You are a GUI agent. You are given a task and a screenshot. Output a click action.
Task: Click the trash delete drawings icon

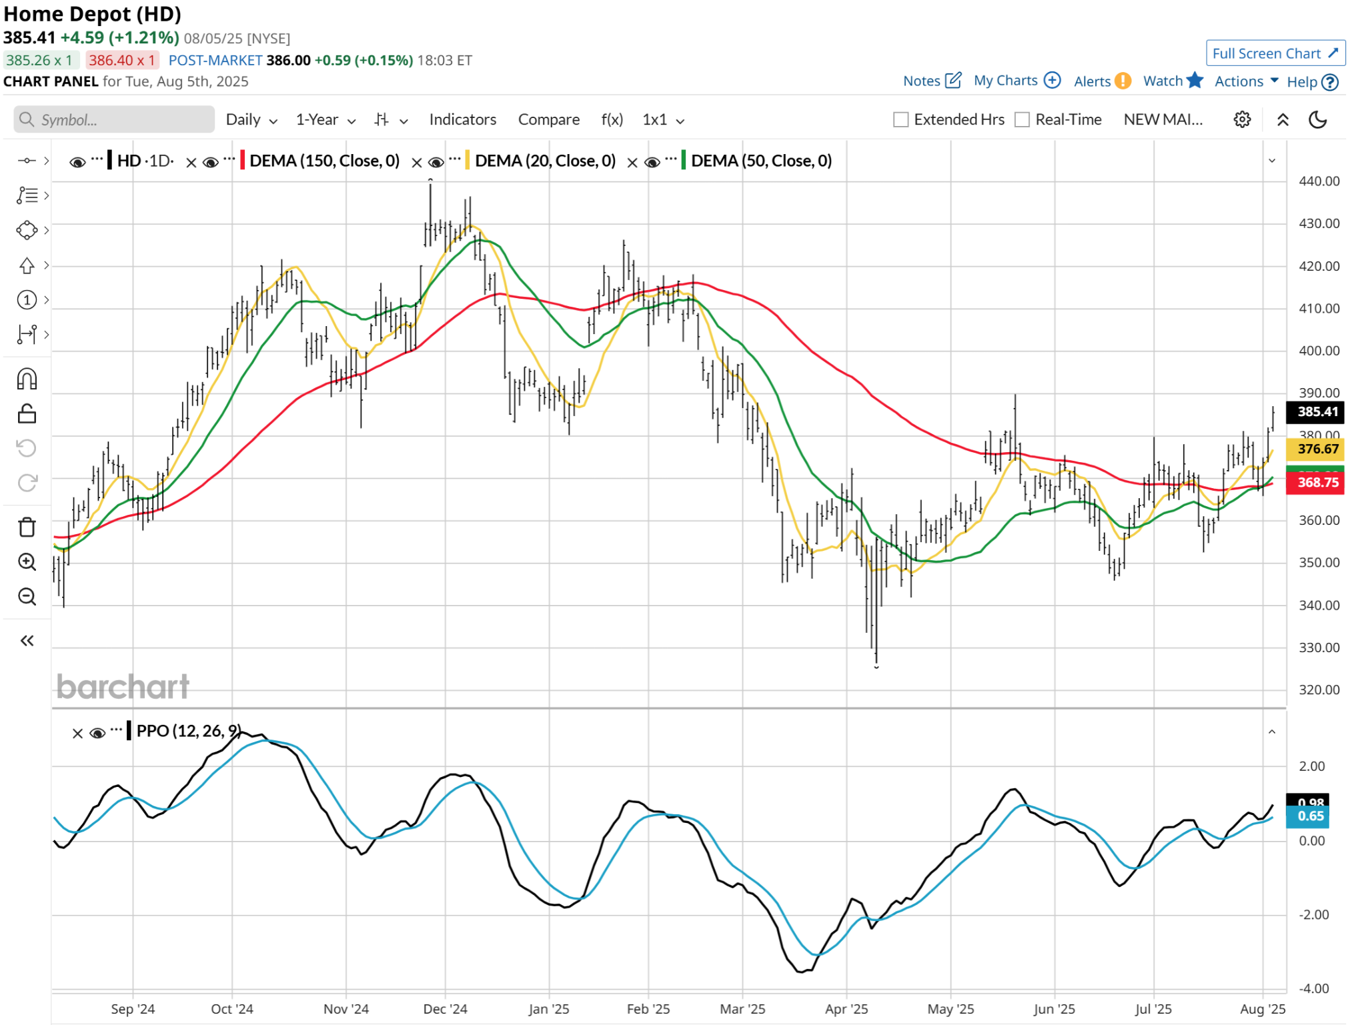[27, 527]
